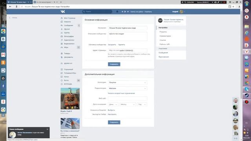Open Фотографии in left menu
Screen dimensions: 251x141
pos(69,36)
